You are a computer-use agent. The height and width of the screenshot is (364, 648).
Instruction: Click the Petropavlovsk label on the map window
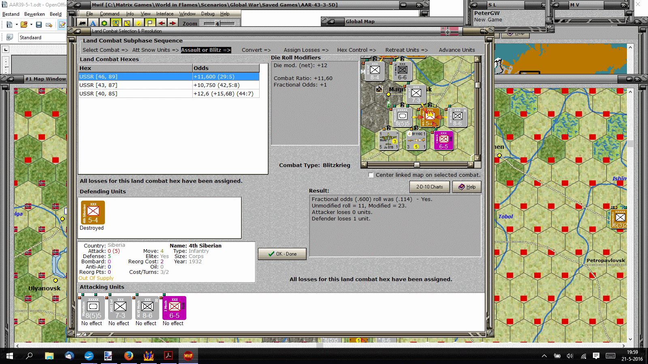coord(605,260)
